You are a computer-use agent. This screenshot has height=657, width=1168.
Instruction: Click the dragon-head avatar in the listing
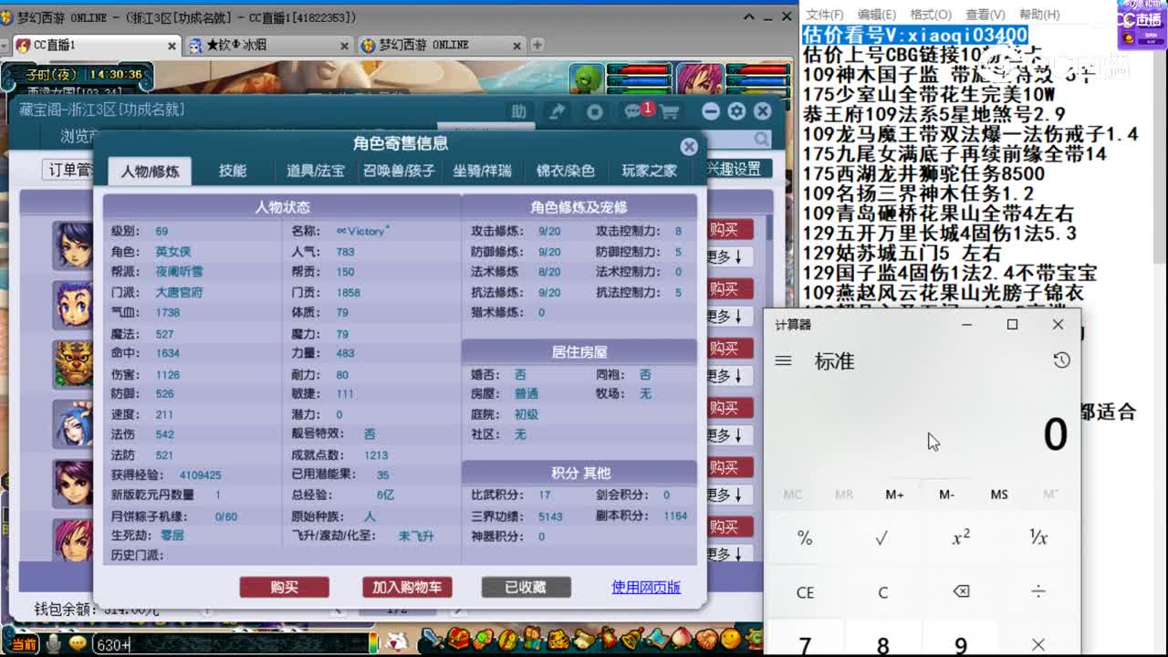click(x=73, y=363)
